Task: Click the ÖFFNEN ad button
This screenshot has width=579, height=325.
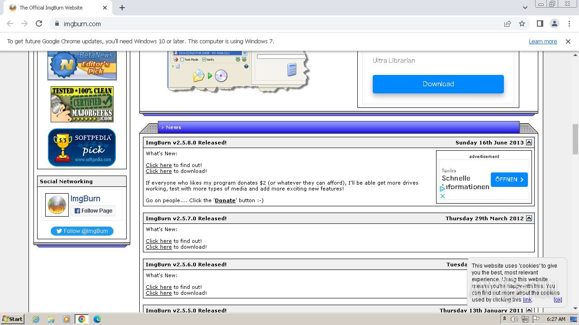Action: [509, 179]
